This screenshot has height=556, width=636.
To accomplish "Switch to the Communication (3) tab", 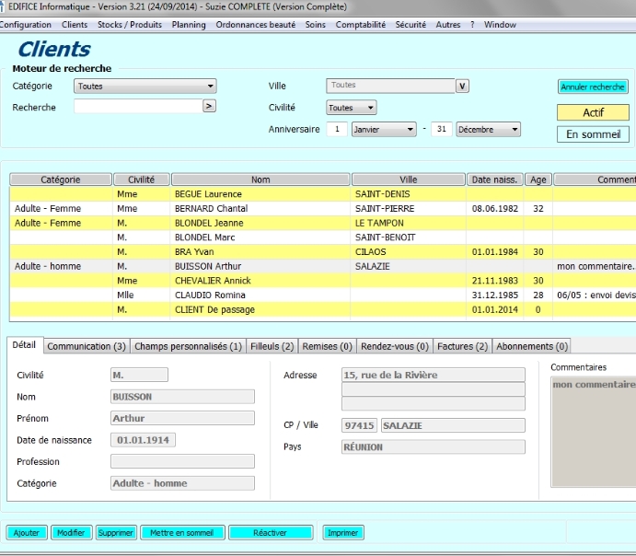I will pos(87,347).
